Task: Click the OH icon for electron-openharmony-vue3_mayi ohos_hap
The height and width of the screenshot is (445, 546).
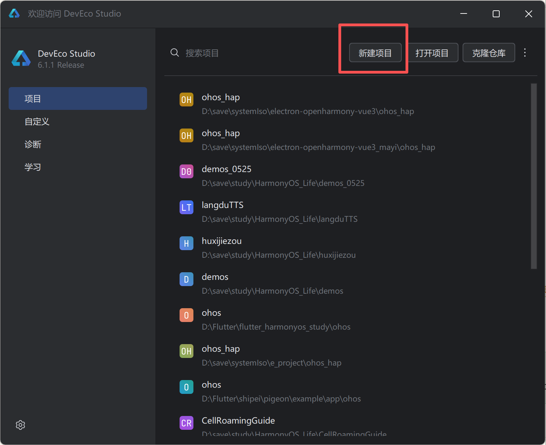Action: pos(186,135)
